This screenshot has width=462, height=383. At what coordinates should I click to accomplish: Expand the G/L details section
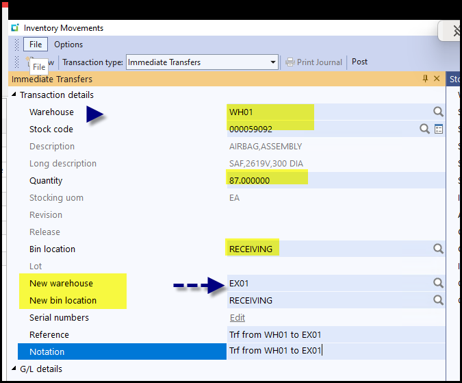point(14,369)
